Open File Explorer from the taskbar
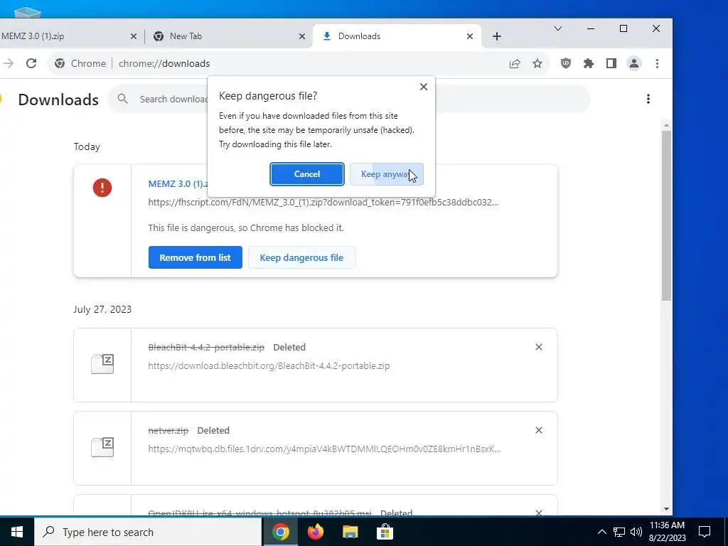728x546 pixels. pyautogui.click(x=350, y=532)
